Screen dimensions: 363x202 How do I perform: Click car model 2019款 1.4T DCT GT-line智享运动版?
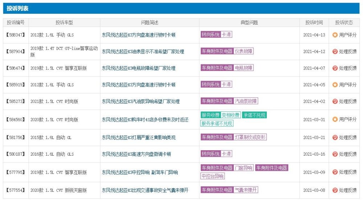tap(64, 51)
